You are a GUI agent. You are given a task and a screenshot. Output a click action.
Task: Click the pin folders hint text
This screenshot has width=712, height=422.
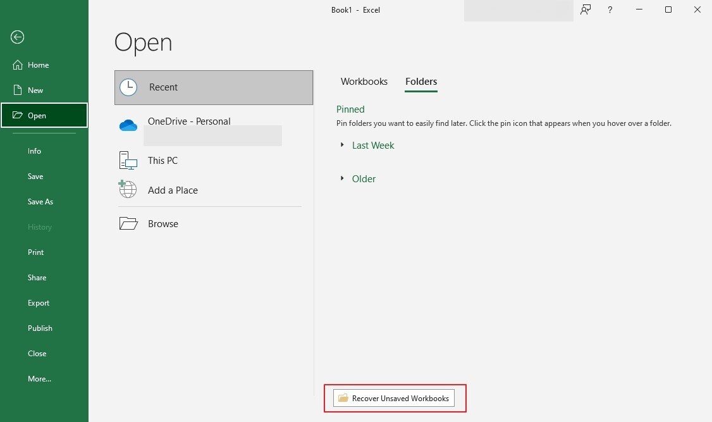(503, 123)
